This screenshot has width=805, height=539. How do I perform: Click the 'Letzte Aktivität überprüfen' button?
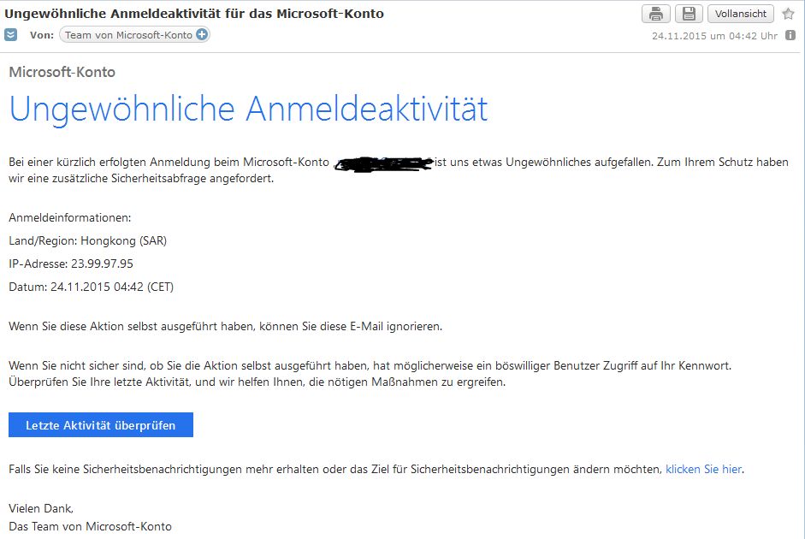[101, 425]
